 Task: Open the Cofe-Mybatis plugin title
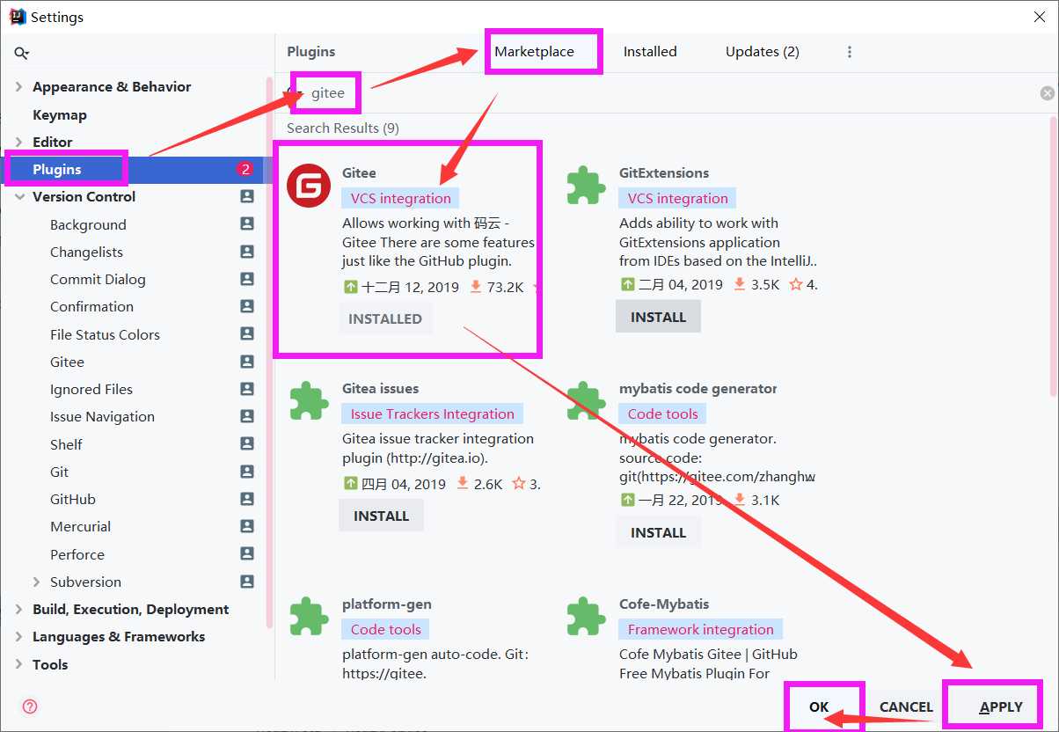point(664,604)
